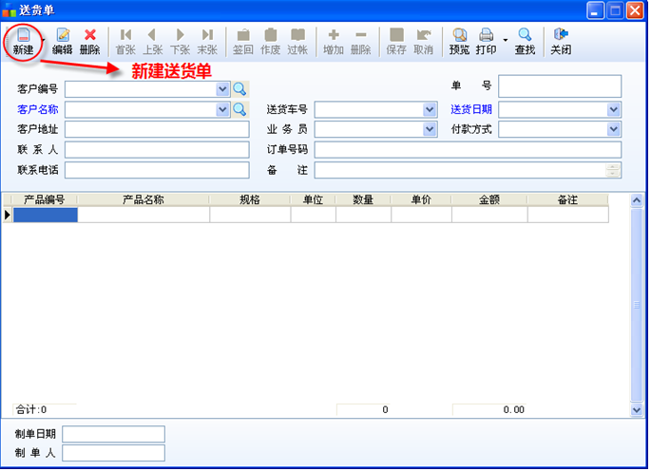Click the 联系电话 input field
This screenshot has width=651, height=471.
[157, 170]
